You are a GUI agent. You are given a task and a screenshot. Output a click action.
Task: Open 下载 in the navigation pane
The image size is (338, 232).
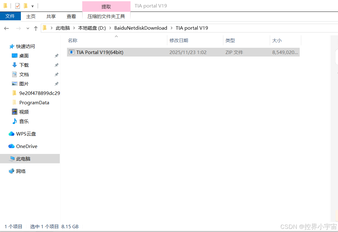pos(24,65)
